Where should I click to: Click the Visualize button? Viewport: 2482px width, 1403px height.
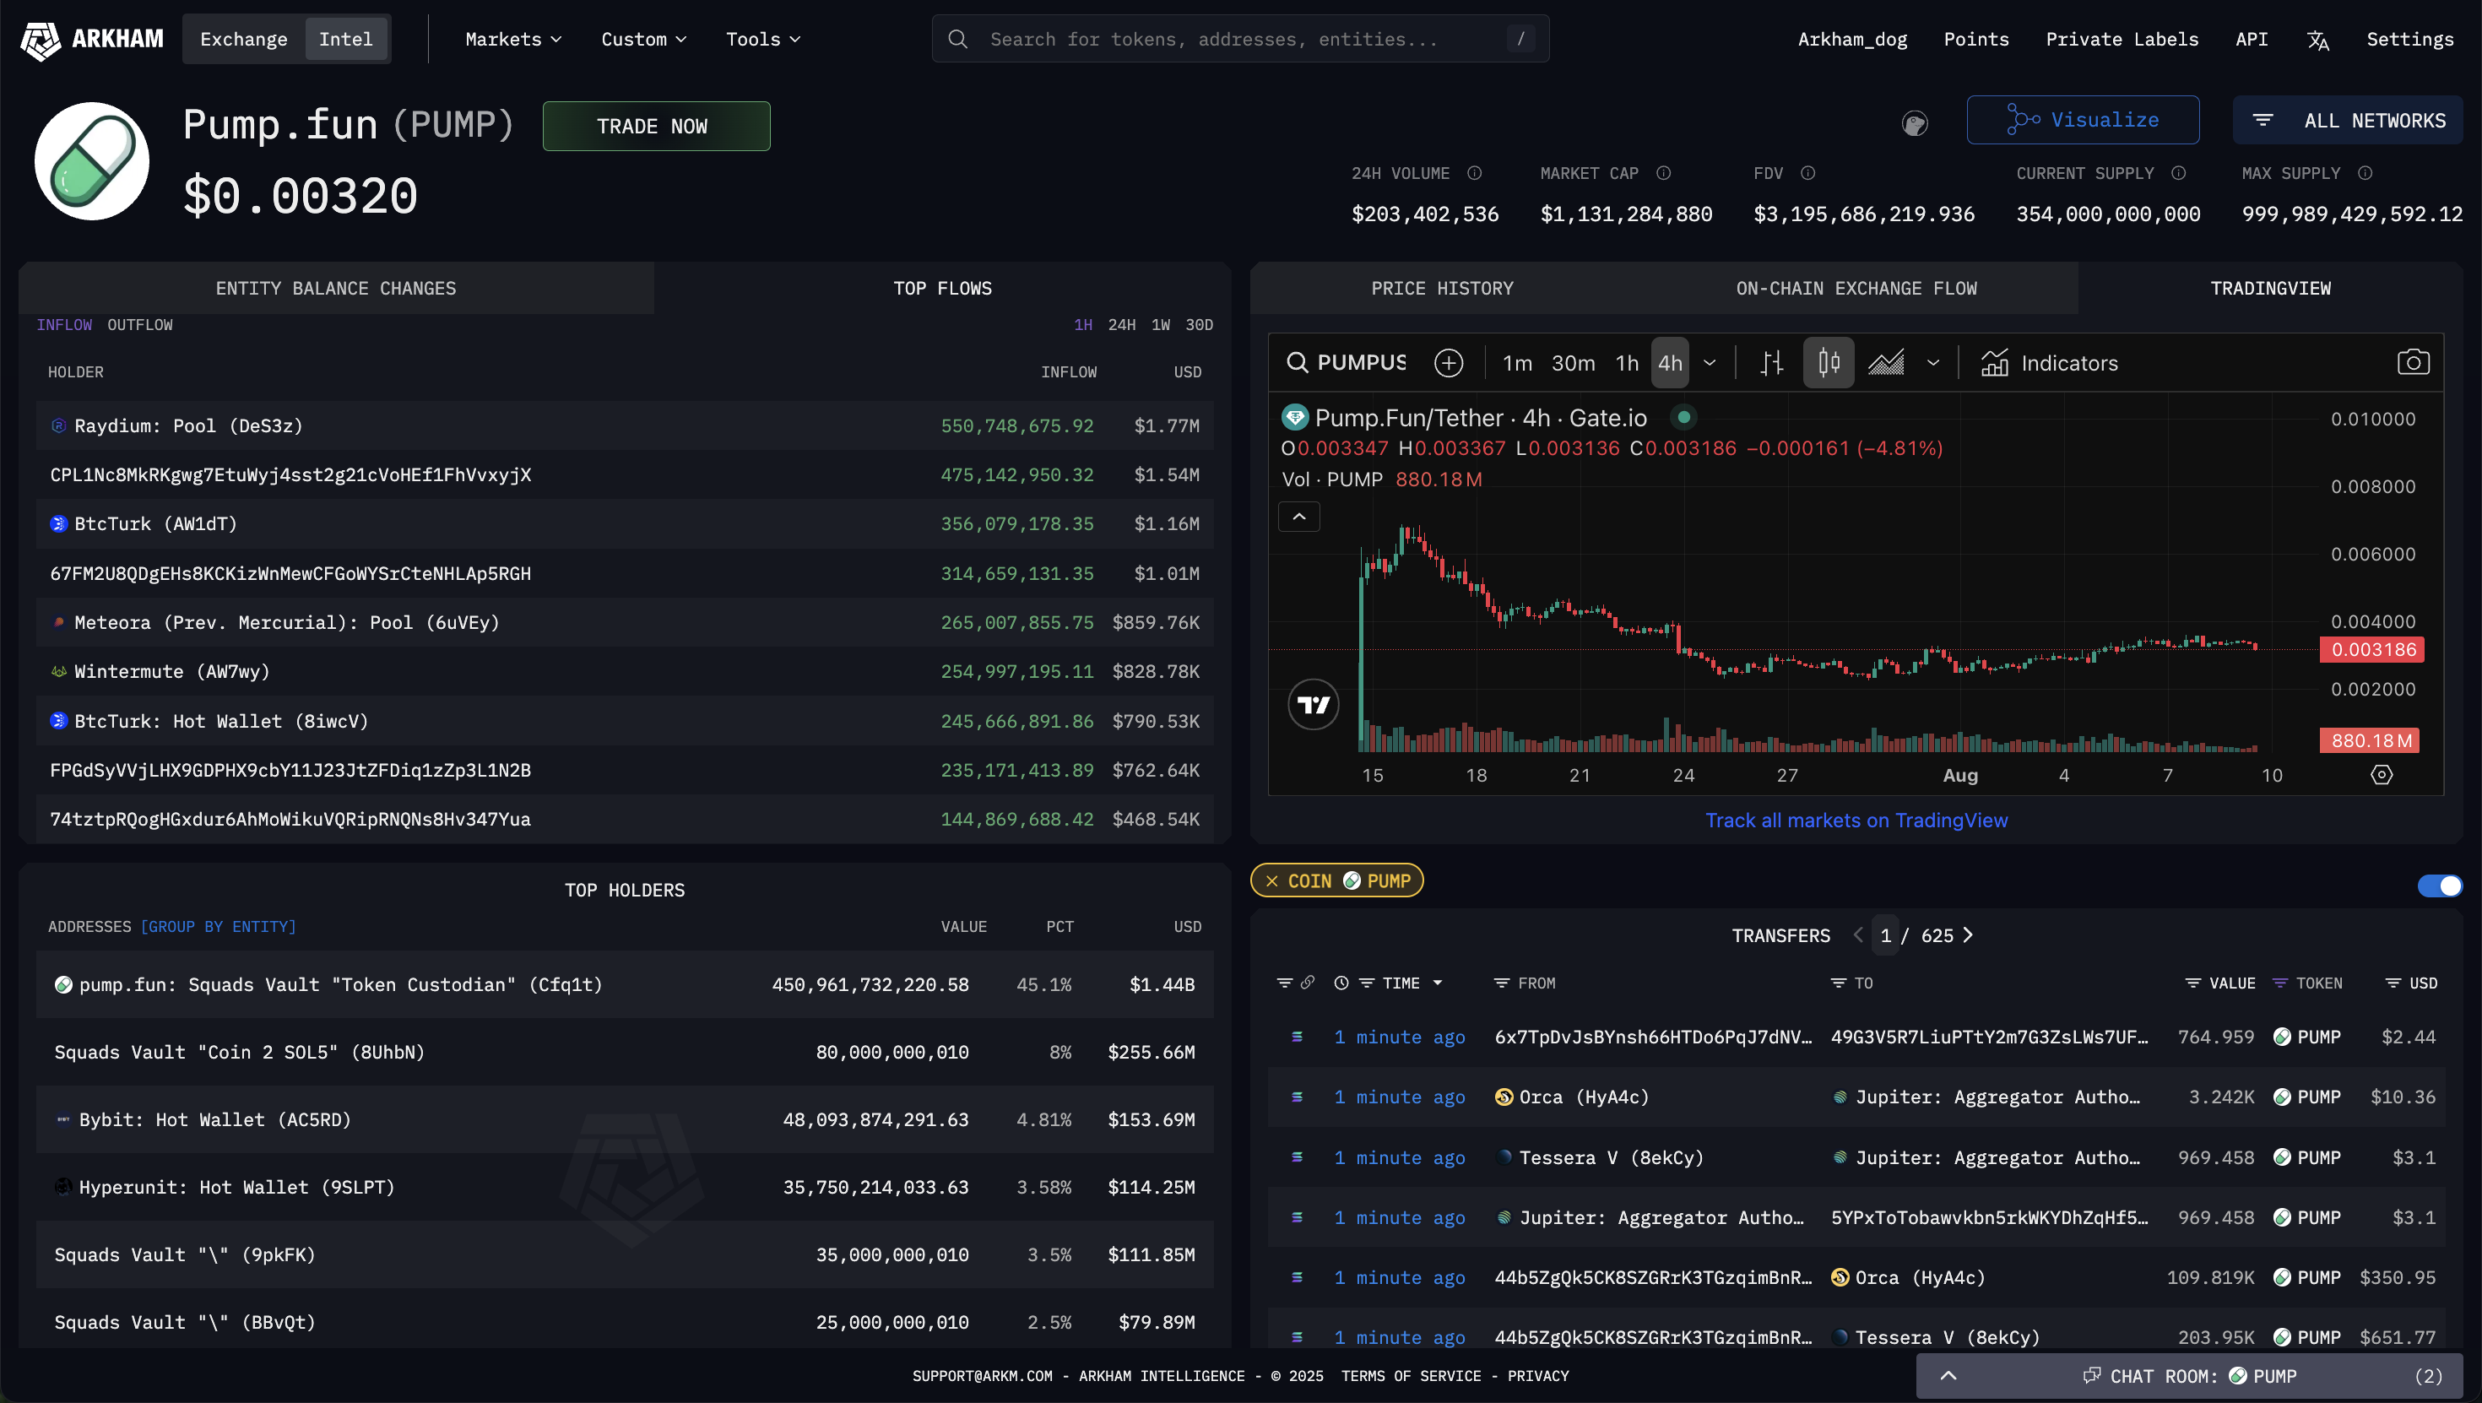2084,120
